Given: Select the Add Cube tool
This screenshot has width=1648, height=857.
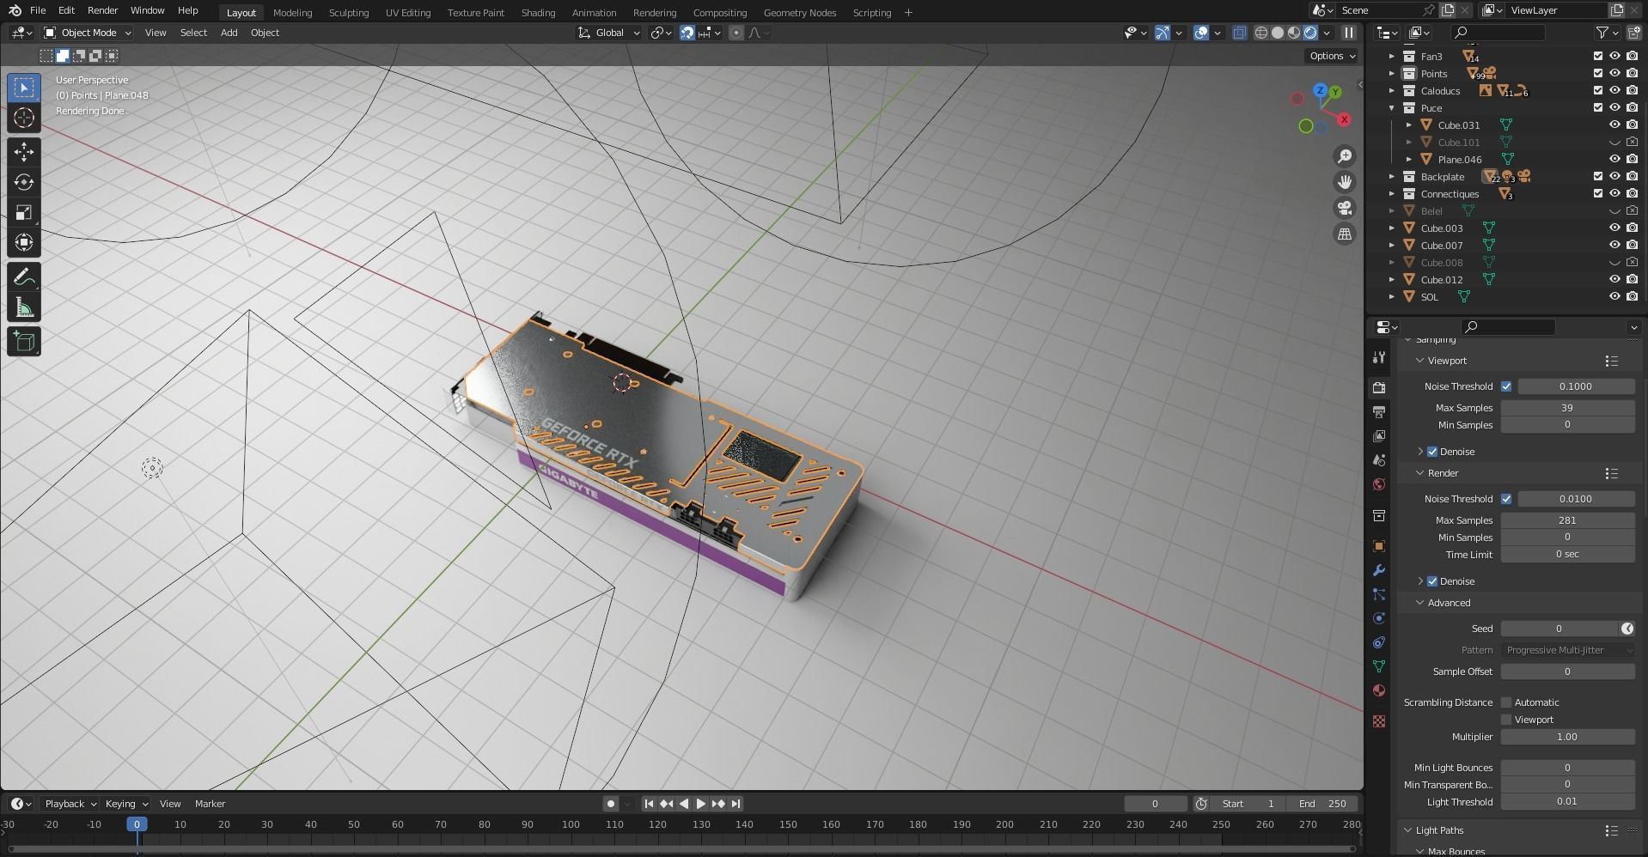Looking at the screenshot, I should click(x=24, y=342).
